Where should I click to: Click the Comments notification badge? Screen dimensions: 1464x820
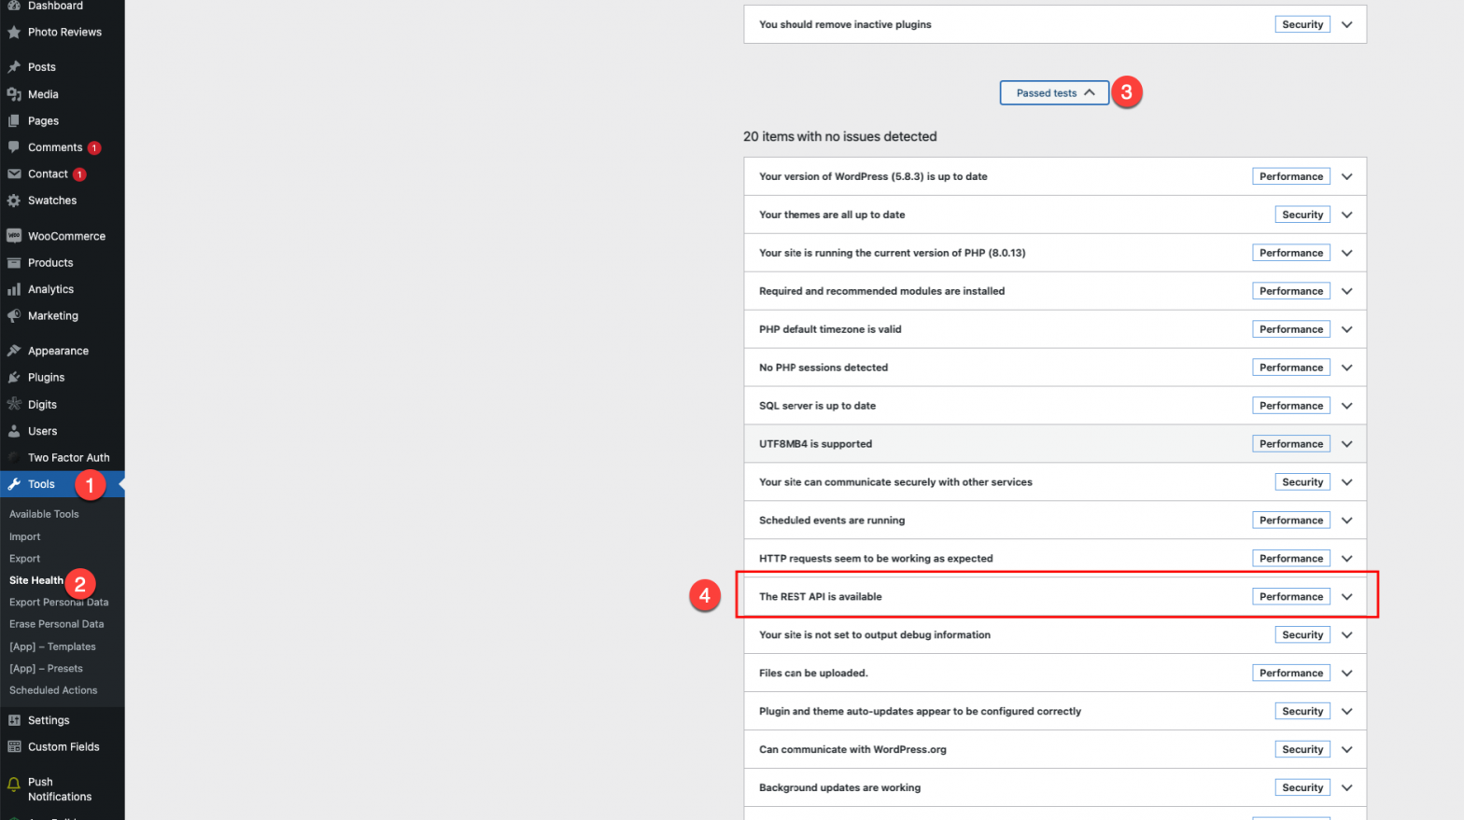(x=93, y=146)
